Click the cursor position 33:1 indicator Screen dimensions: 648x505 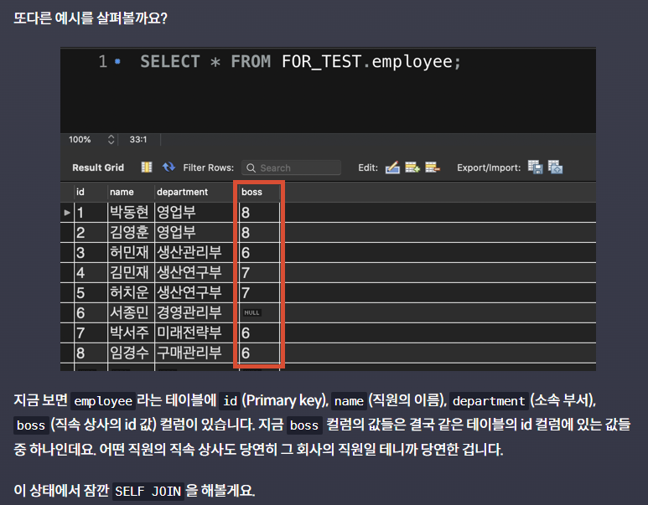click(138, 140)
